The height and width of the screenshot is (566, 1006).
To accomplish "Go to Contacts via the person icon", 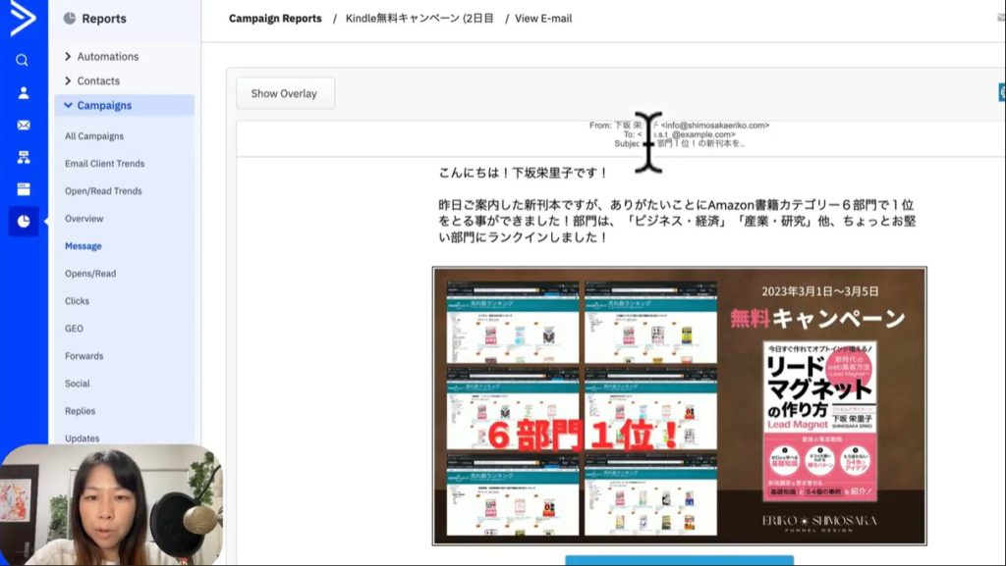I will (x=23, y=93).
